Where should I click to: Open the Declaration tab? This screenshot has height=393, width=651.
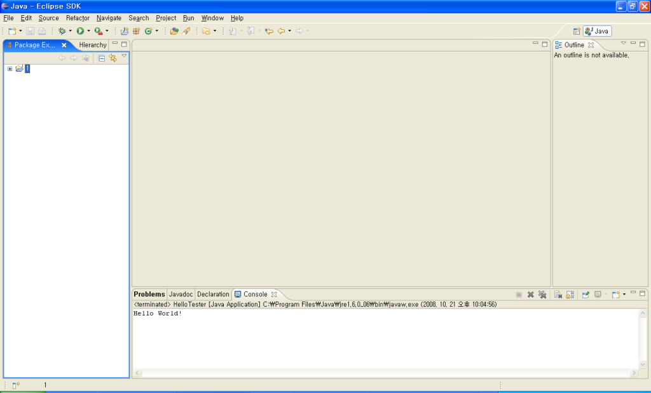pyautogui.click(x=213, y=295)
